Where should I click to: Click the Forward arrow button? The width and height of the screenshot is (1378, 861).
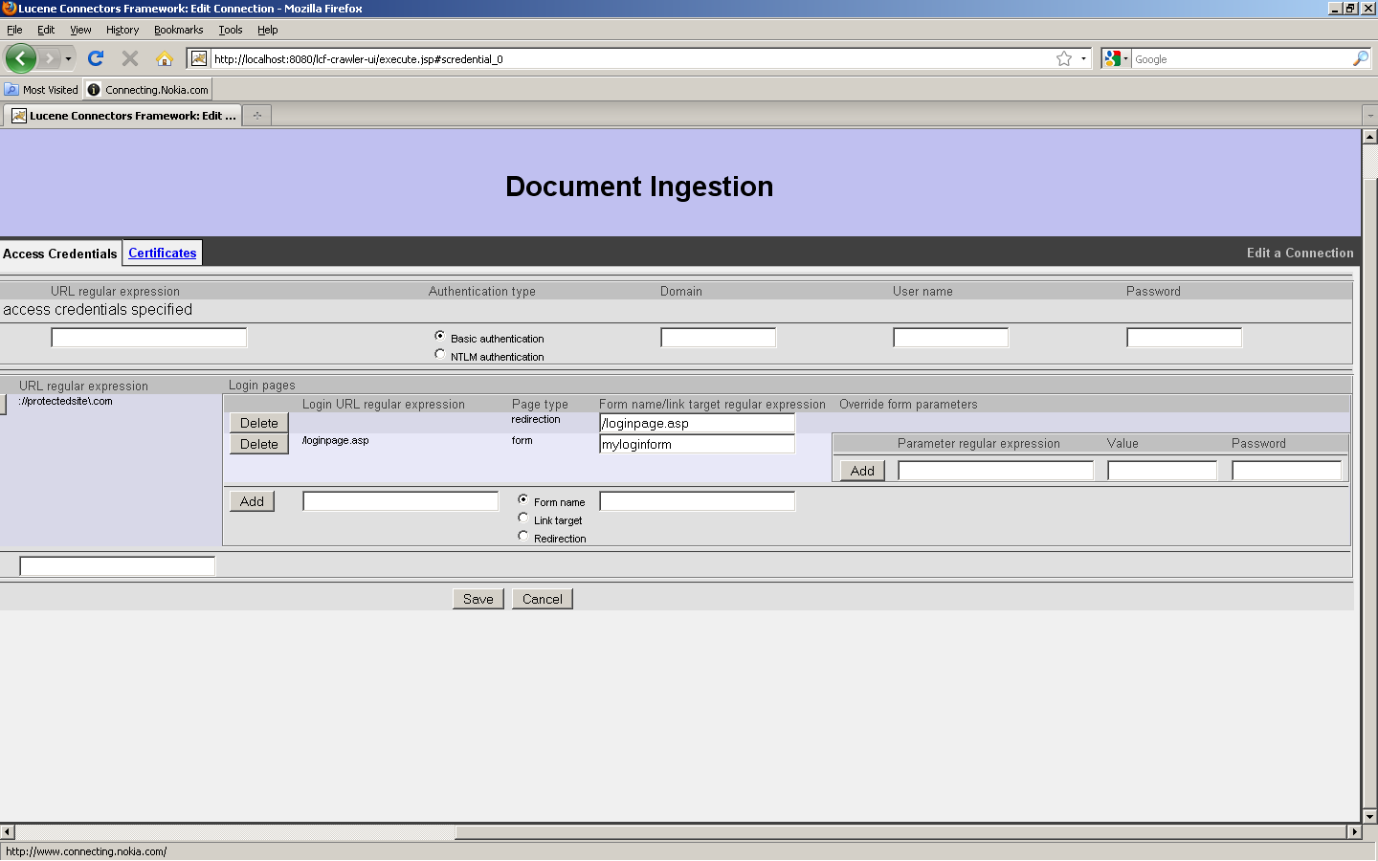(50, 58)
